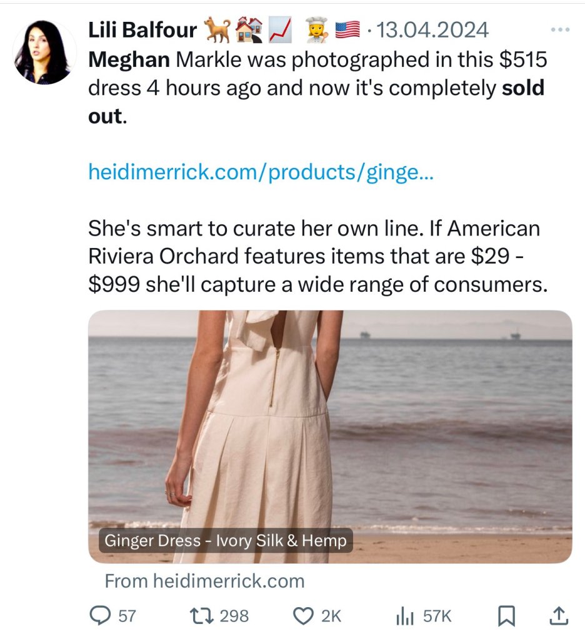Click the house emoji in the display name
The width and height of the screenshot is (585, 639).
(x=247, y=29)
